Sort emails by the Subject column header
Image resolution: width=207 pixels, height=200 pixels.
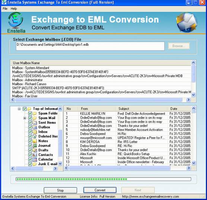141,109
